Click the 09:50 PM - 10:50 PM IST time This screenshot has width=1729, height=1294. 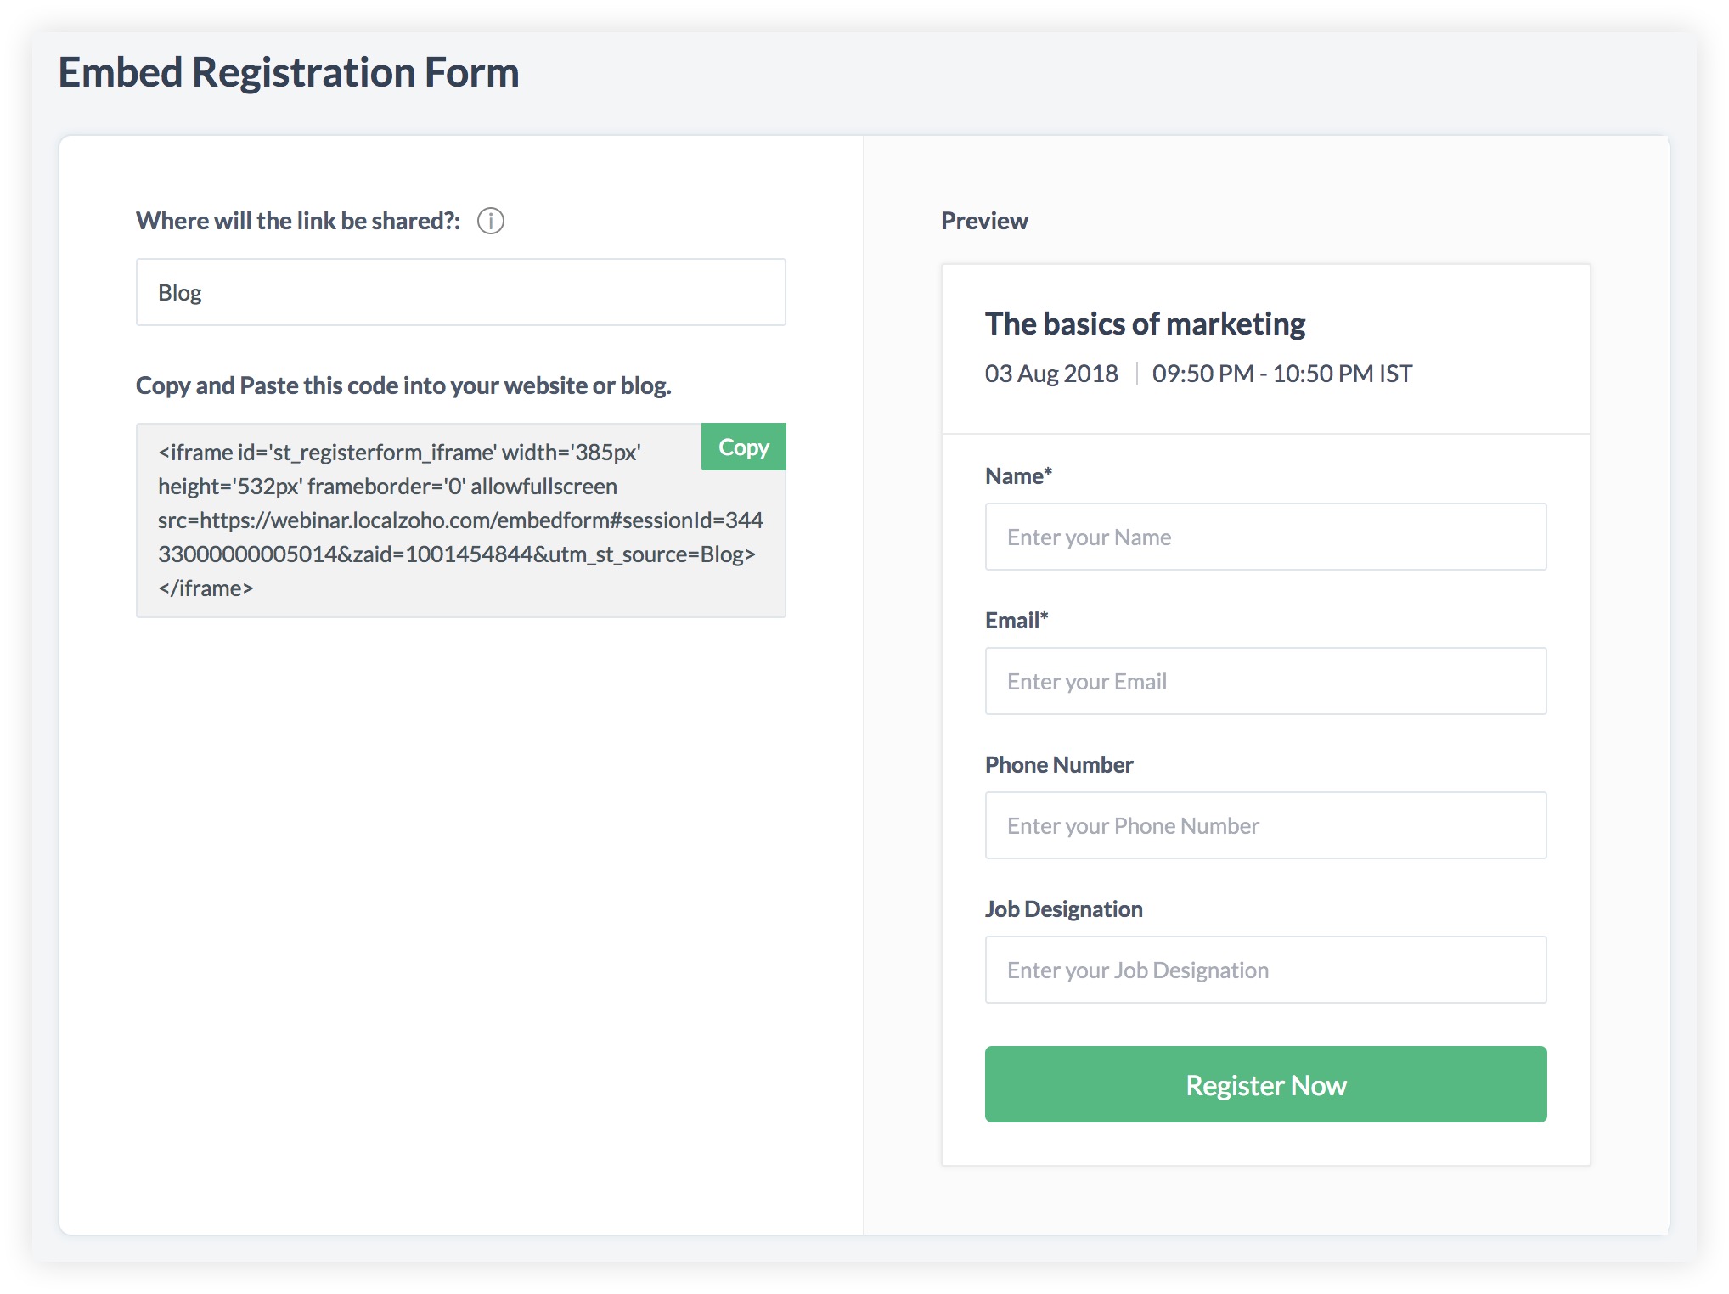1281,374
